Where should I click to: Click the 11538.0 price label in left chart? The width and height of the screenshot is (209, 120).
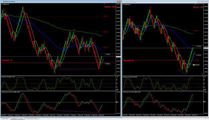(108, 54)
